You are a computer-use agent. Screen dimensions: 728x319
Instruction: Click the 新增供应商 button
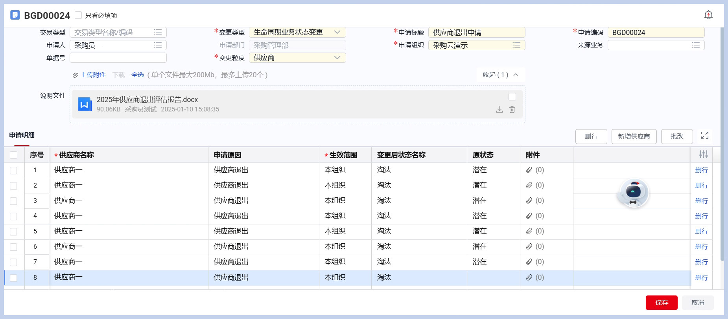click(634, 136)
